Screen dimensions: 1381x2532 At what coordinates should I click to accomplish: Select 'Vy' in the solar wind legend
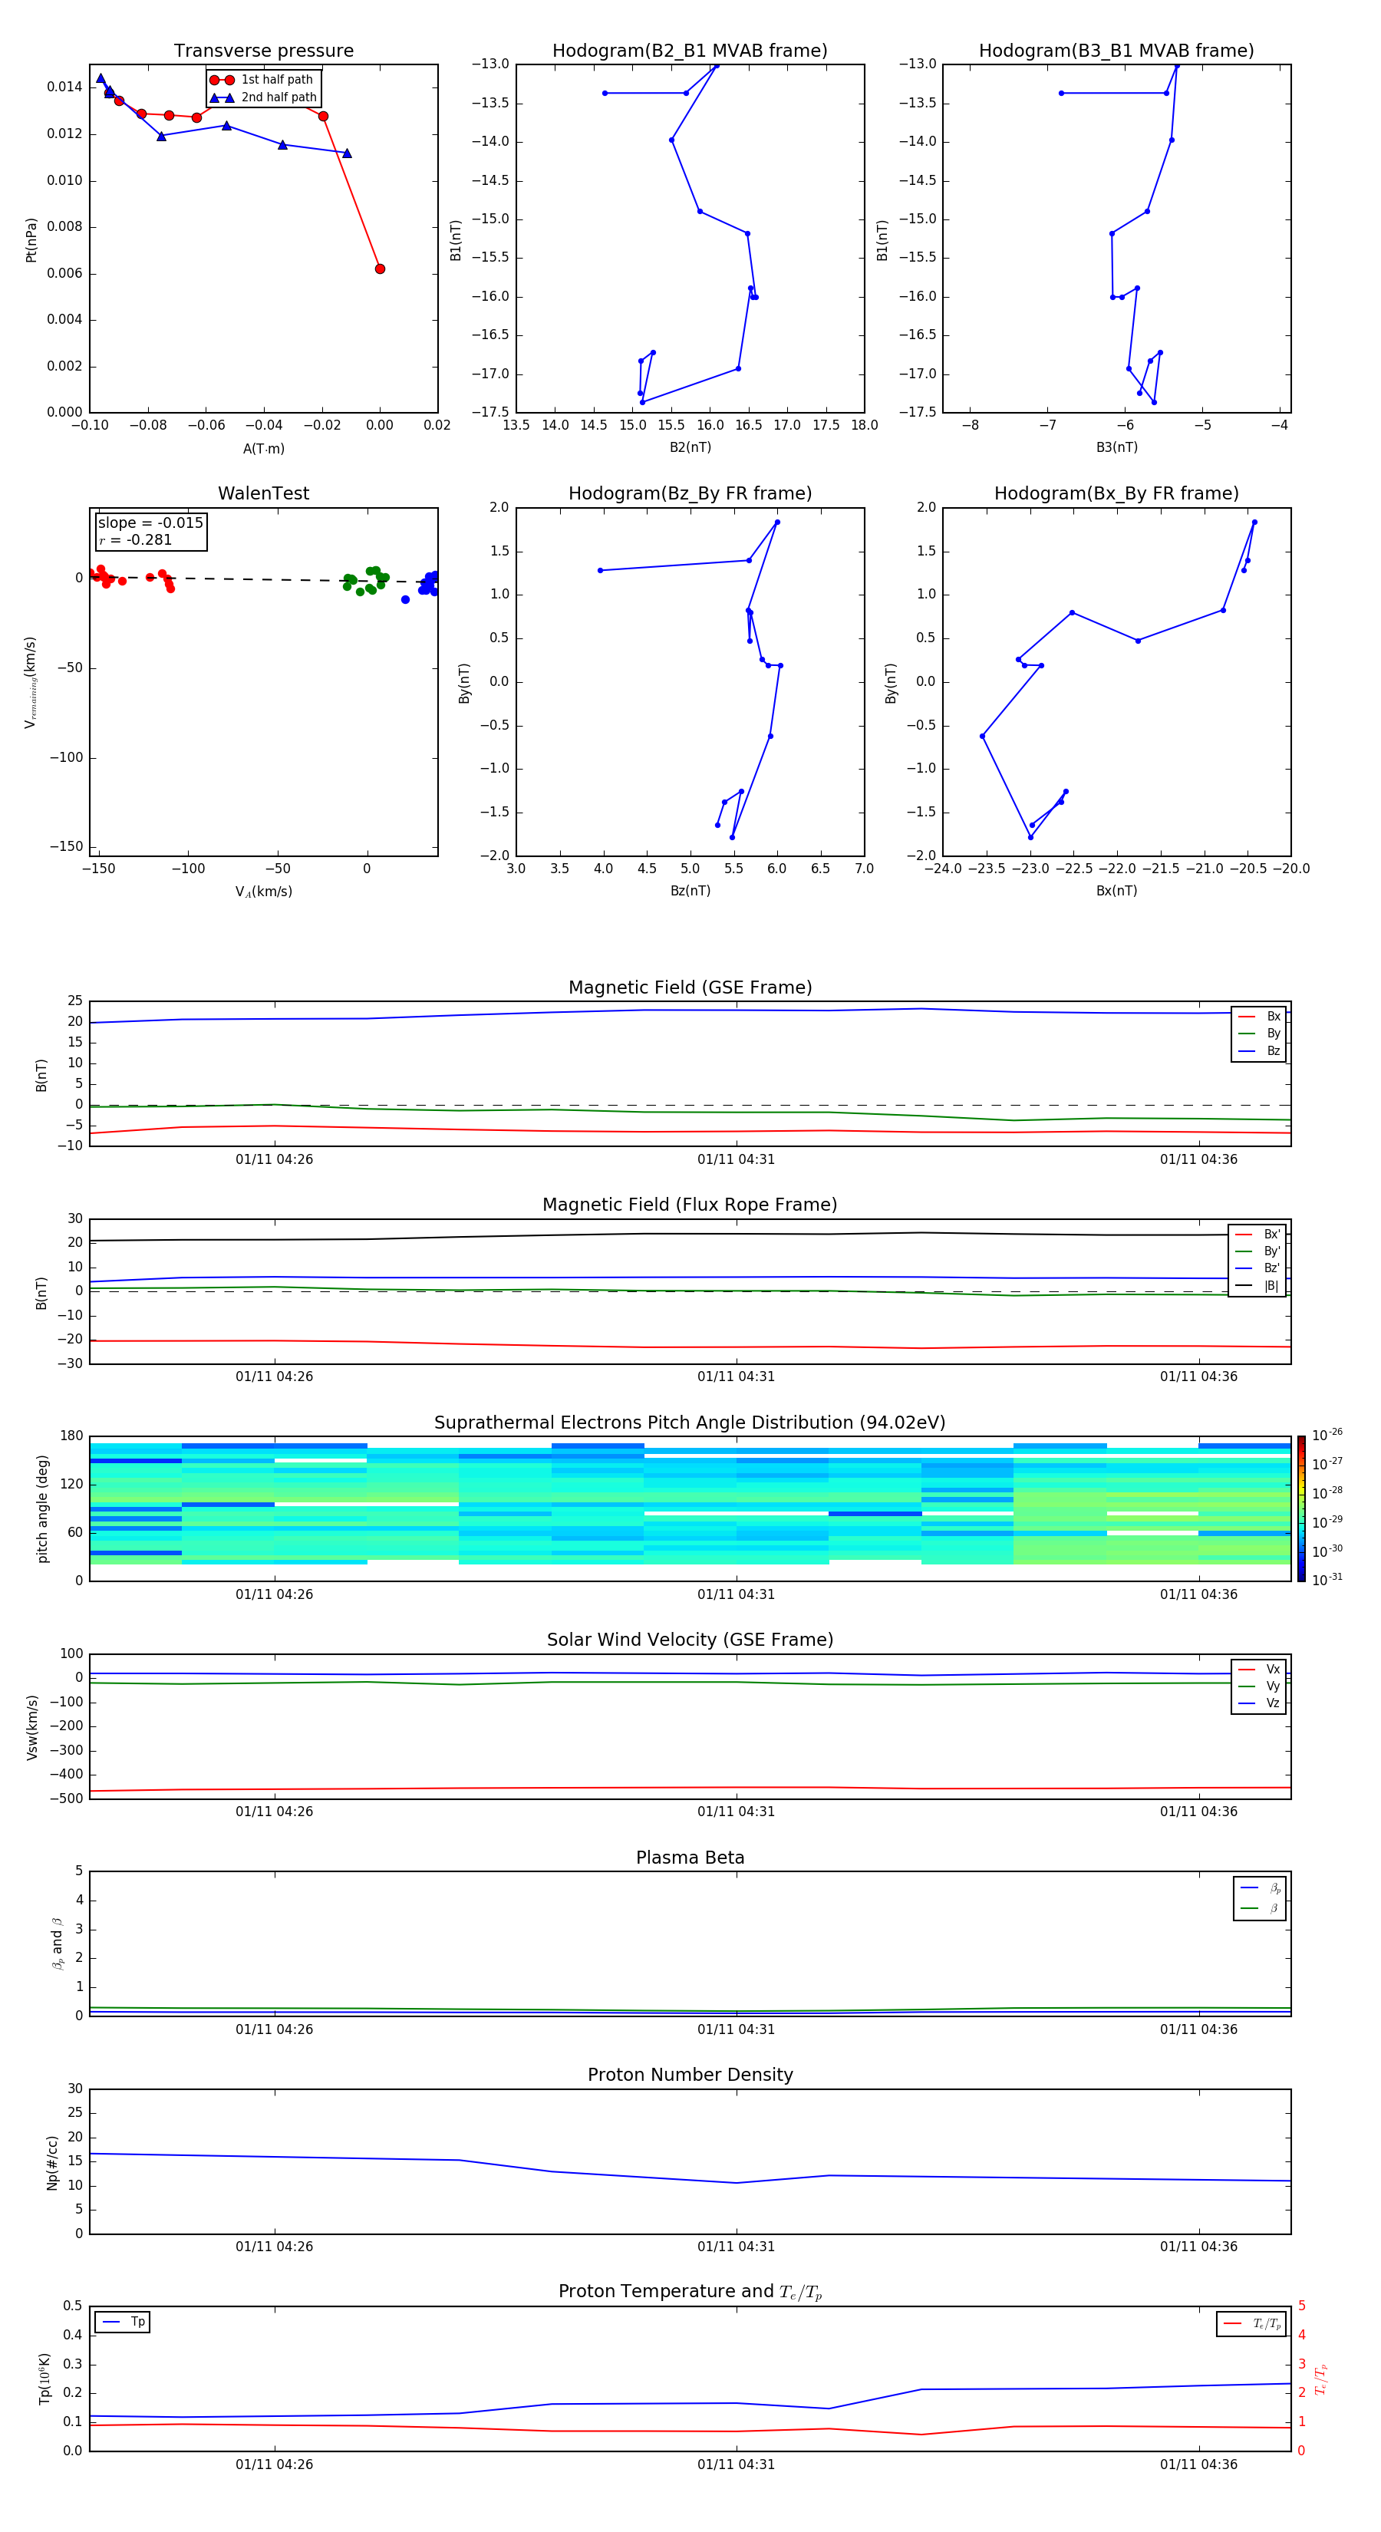(1259, 1686)
